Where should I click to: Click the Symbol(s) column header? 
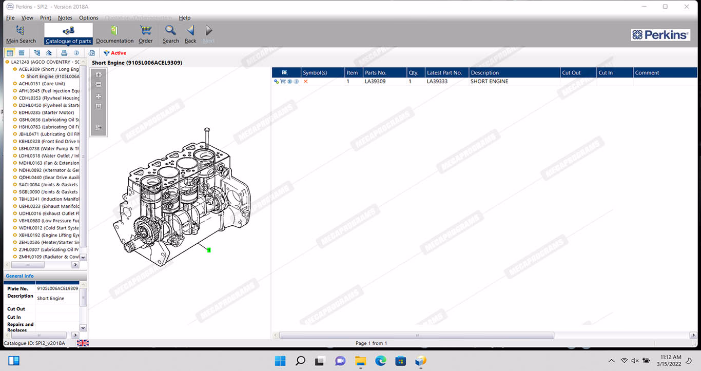coord(322,72)
